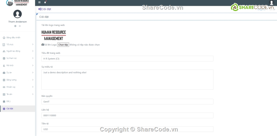Click the Tiêu đề trang web field
277x136 pixels.
click(x=127, y=59)
